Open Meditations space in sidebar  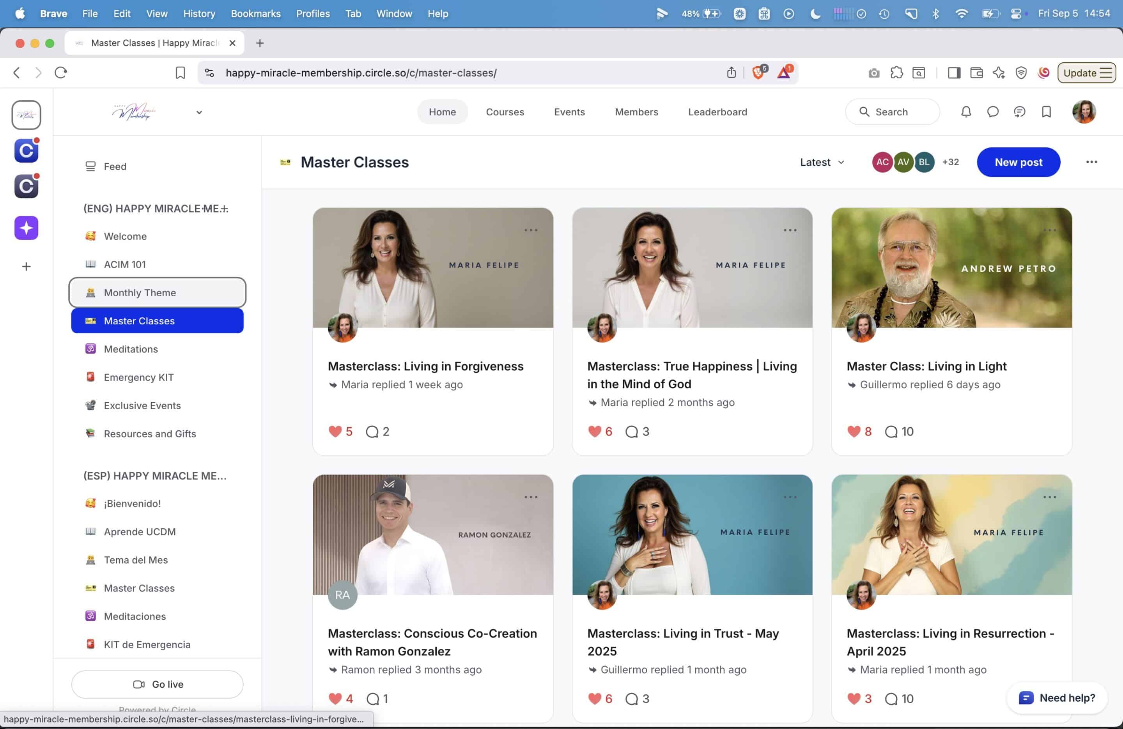(x=131, y=349)
